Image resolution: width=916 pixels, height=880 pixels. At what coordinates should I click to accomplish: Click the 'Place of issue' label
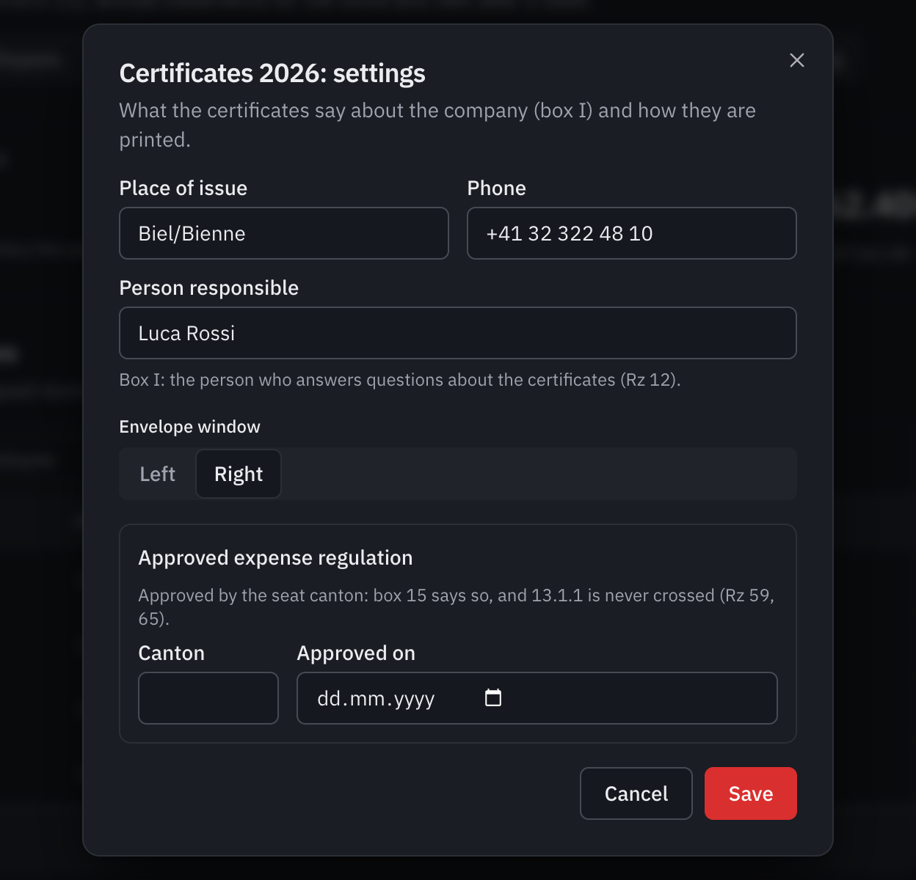click(x=183, y=188)
